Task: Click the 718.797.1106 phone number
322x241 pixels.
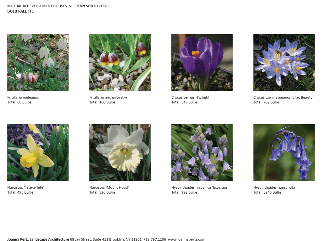Action: (x=154, y=239)
